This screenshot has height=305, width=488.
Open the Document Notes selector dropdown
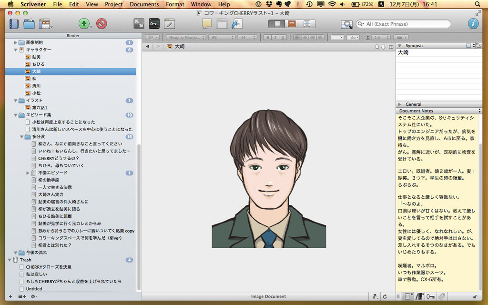(439, 111)
